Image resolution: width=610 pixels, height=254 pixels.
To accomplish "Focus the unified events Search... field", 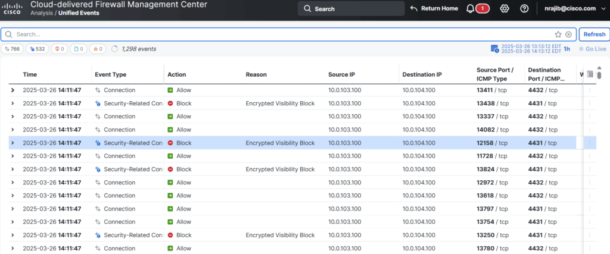I will click(289, 34).
